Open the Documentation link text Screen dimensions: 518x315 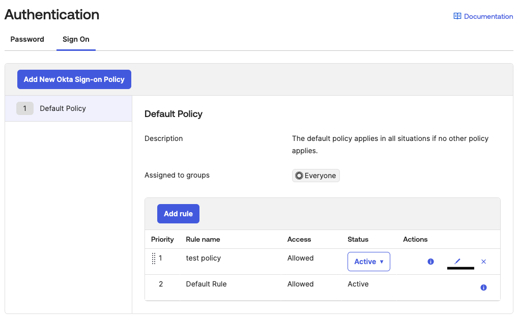(x=488, y=16)
